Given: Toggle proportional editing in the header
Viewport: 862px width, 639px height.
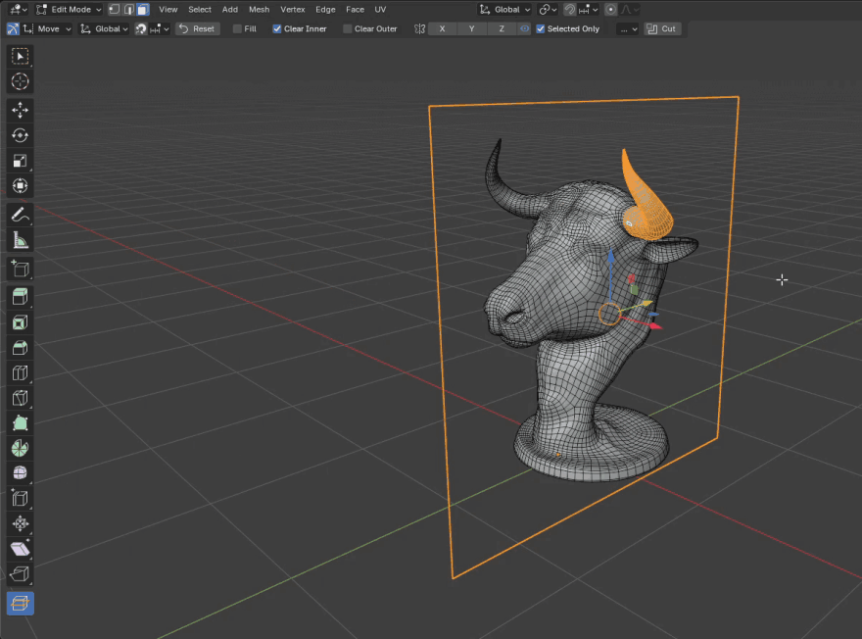Looking at the screenshot, I should pyautogui.click(x=610, y=10).
